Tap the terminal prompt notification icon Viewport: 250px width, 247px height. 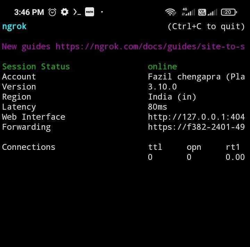(x=77, y=12)
